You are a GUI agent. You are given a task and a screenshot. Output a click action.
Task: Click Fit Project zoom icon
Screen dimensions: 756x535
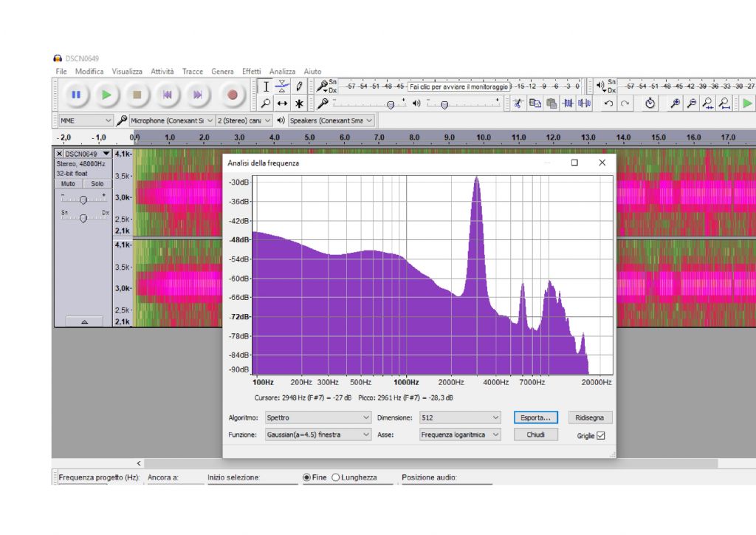pos(724,103)
